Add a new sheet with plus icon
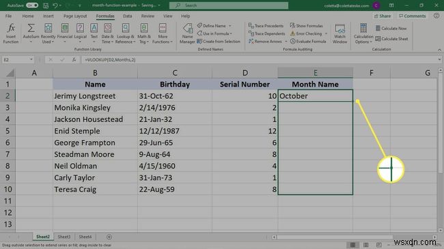 [109, 237]
